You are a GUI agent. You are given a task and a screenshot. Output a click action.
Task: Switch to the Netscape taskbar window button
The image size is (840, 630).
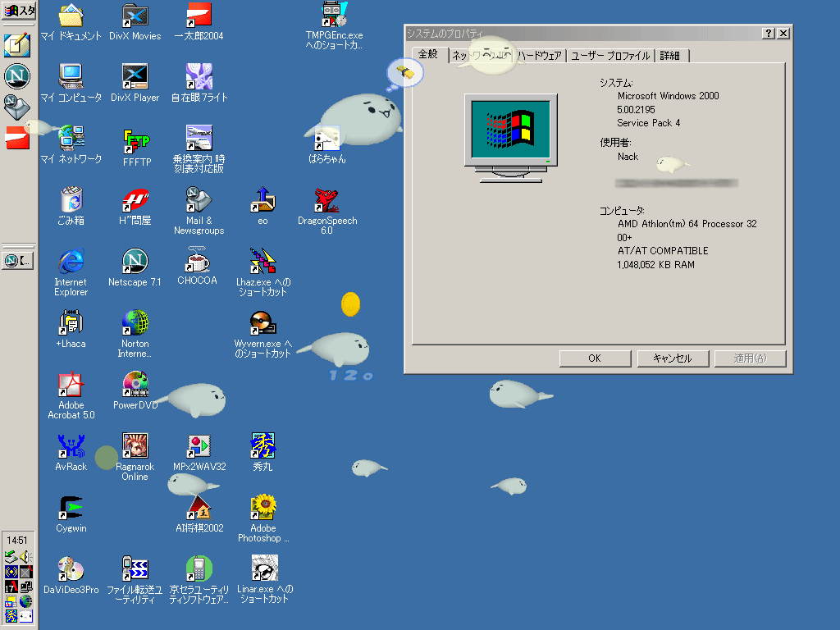pos(19,261)
